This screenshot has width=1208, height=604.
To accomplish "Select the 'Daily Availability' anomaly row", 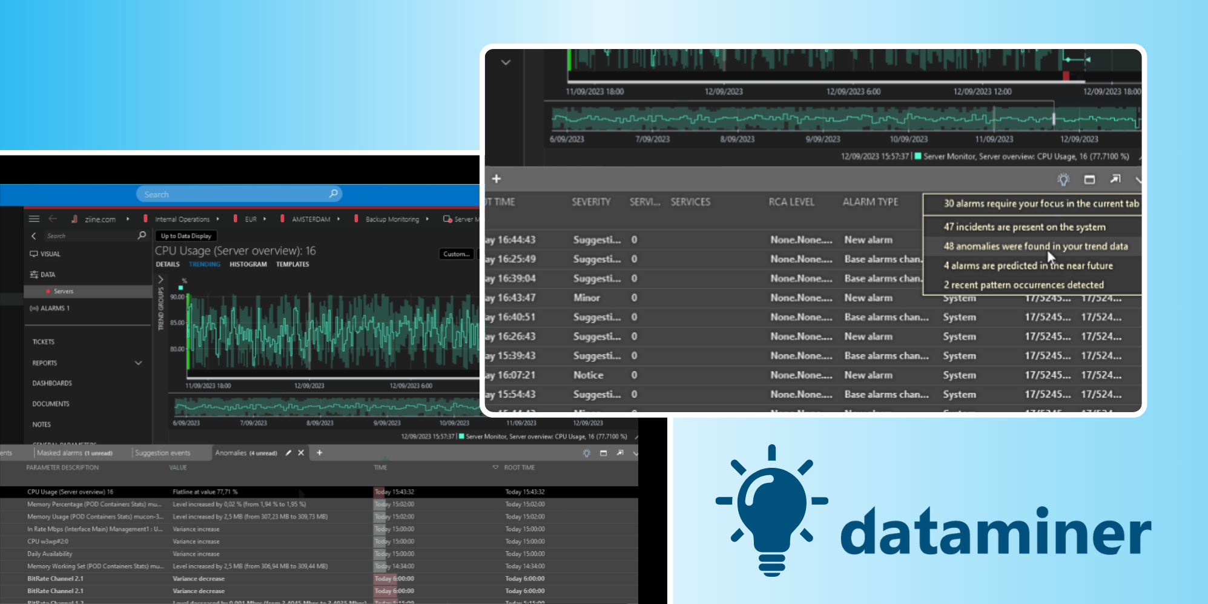I will pyautogui.click(x=319, y=554).
